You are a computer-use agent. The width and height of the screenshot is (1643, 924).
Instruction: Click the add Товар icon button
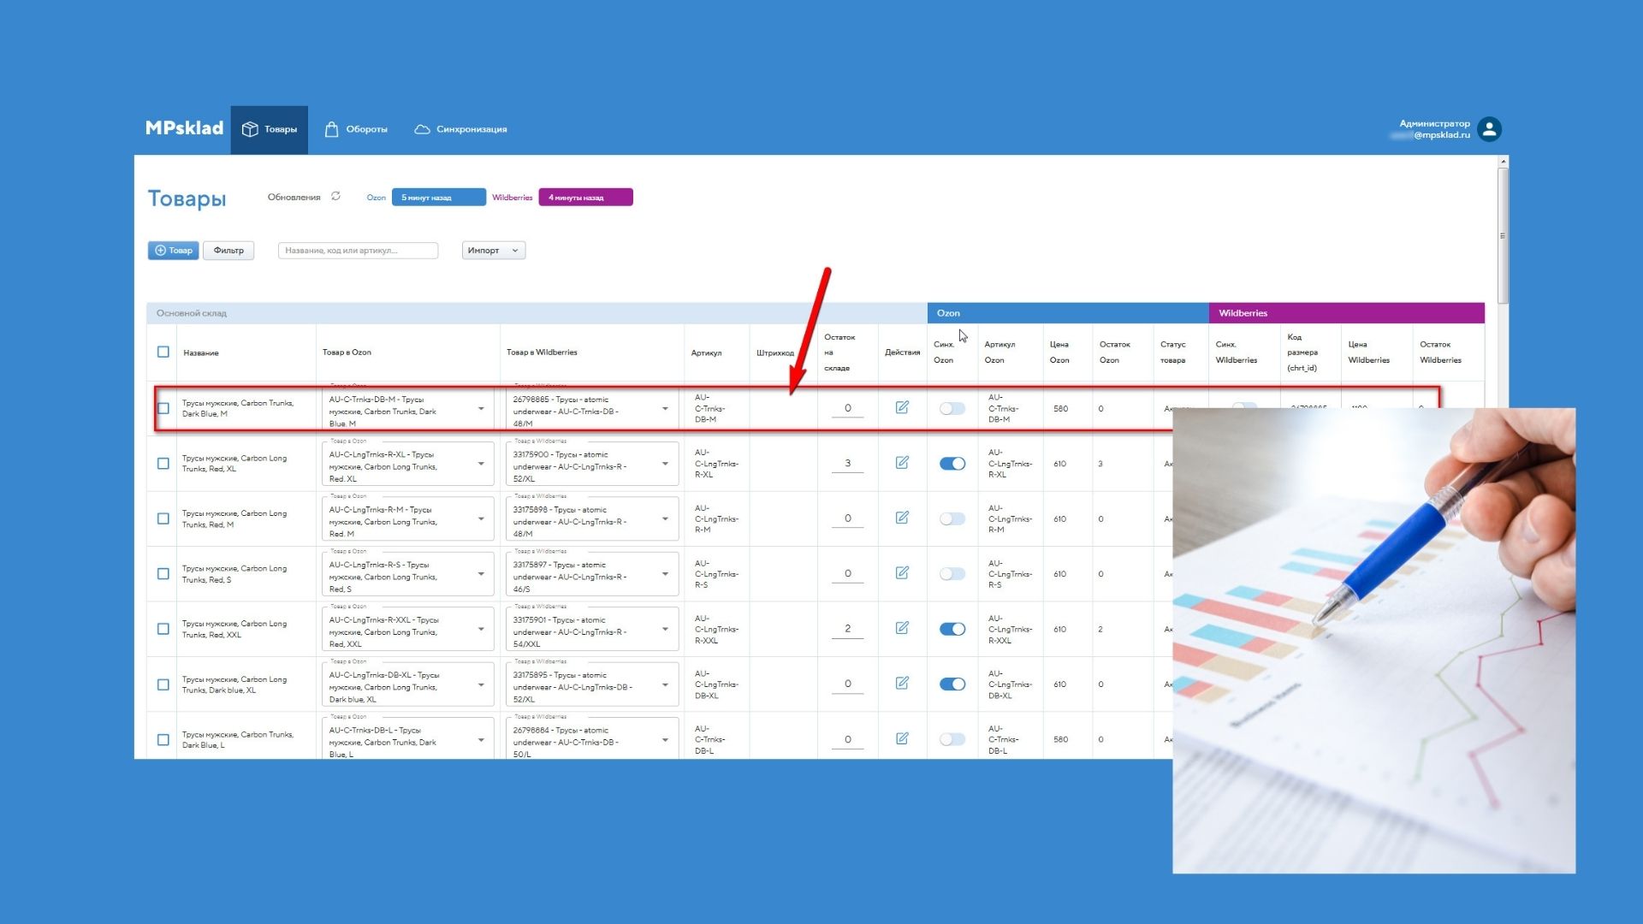(x=175, y=249)
